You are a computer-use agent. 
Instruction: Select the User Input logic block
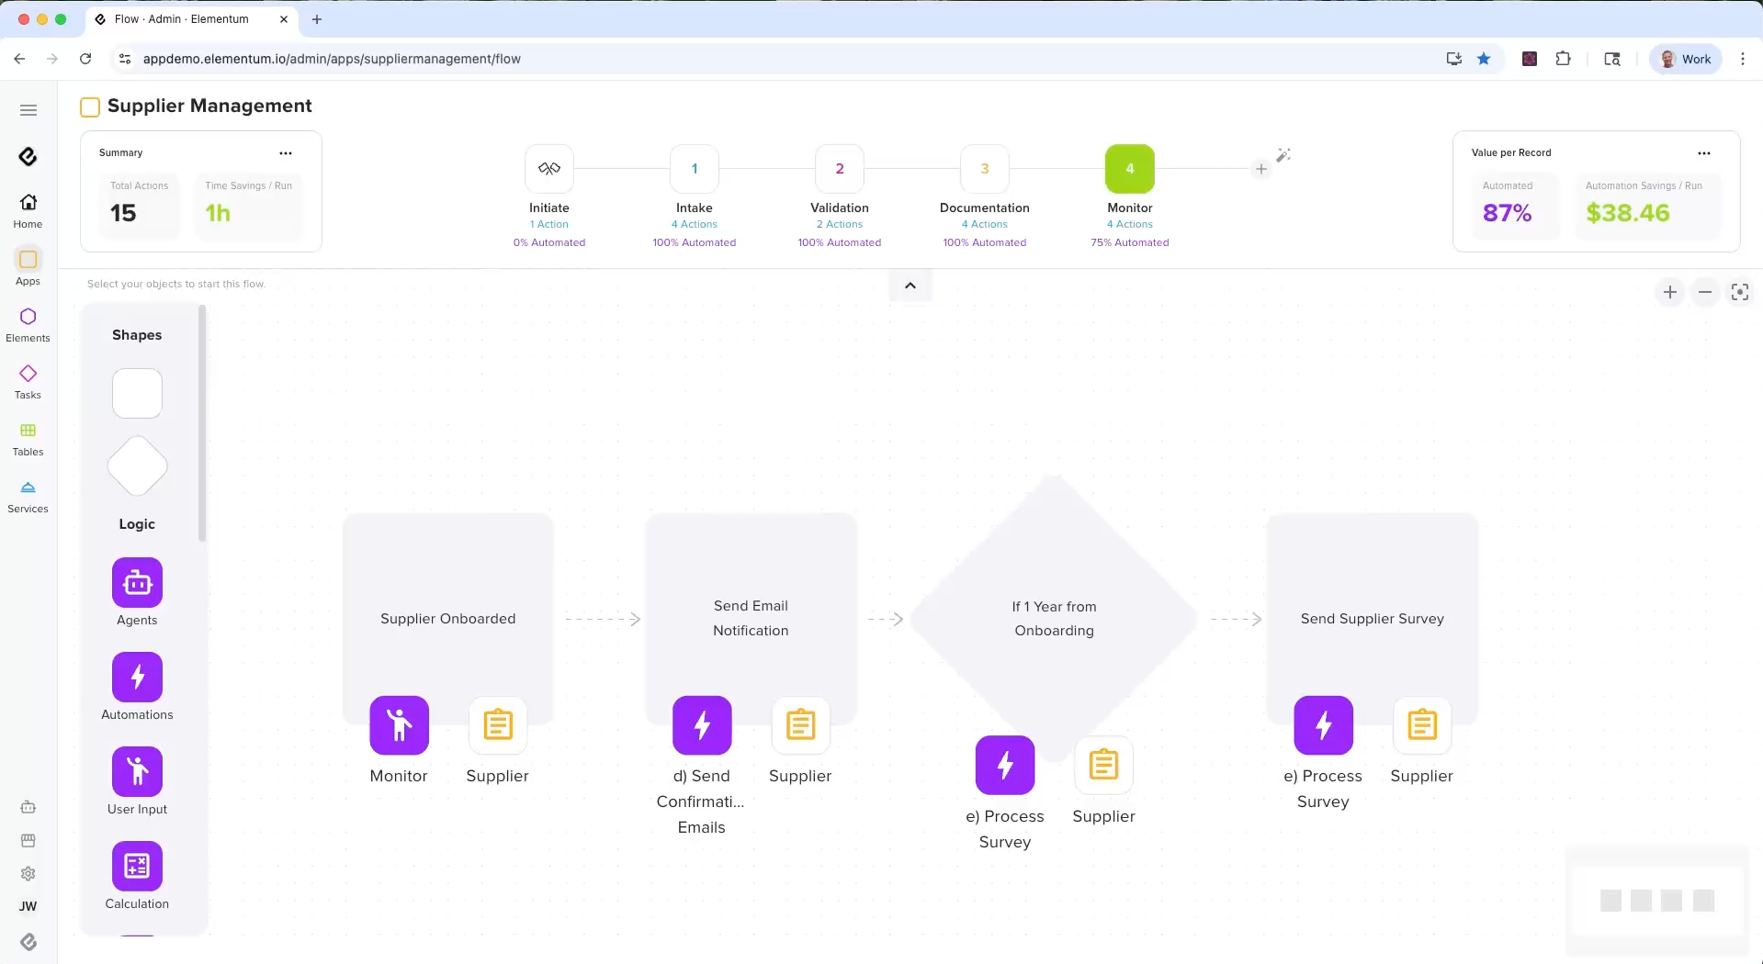[137, 771]
